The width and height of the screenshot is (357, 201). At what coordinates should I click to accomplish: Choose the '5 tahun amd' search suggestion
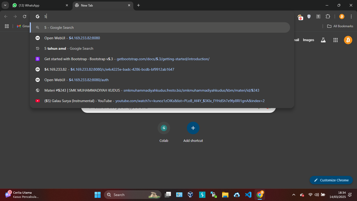tap(160, 48)
